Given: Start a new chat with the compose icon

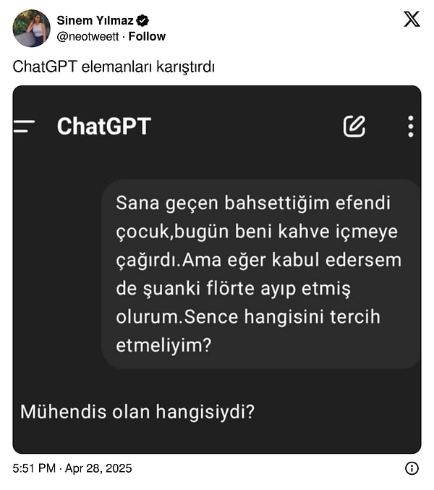Looking at the screenshot, I should click(x=354, y=126).
